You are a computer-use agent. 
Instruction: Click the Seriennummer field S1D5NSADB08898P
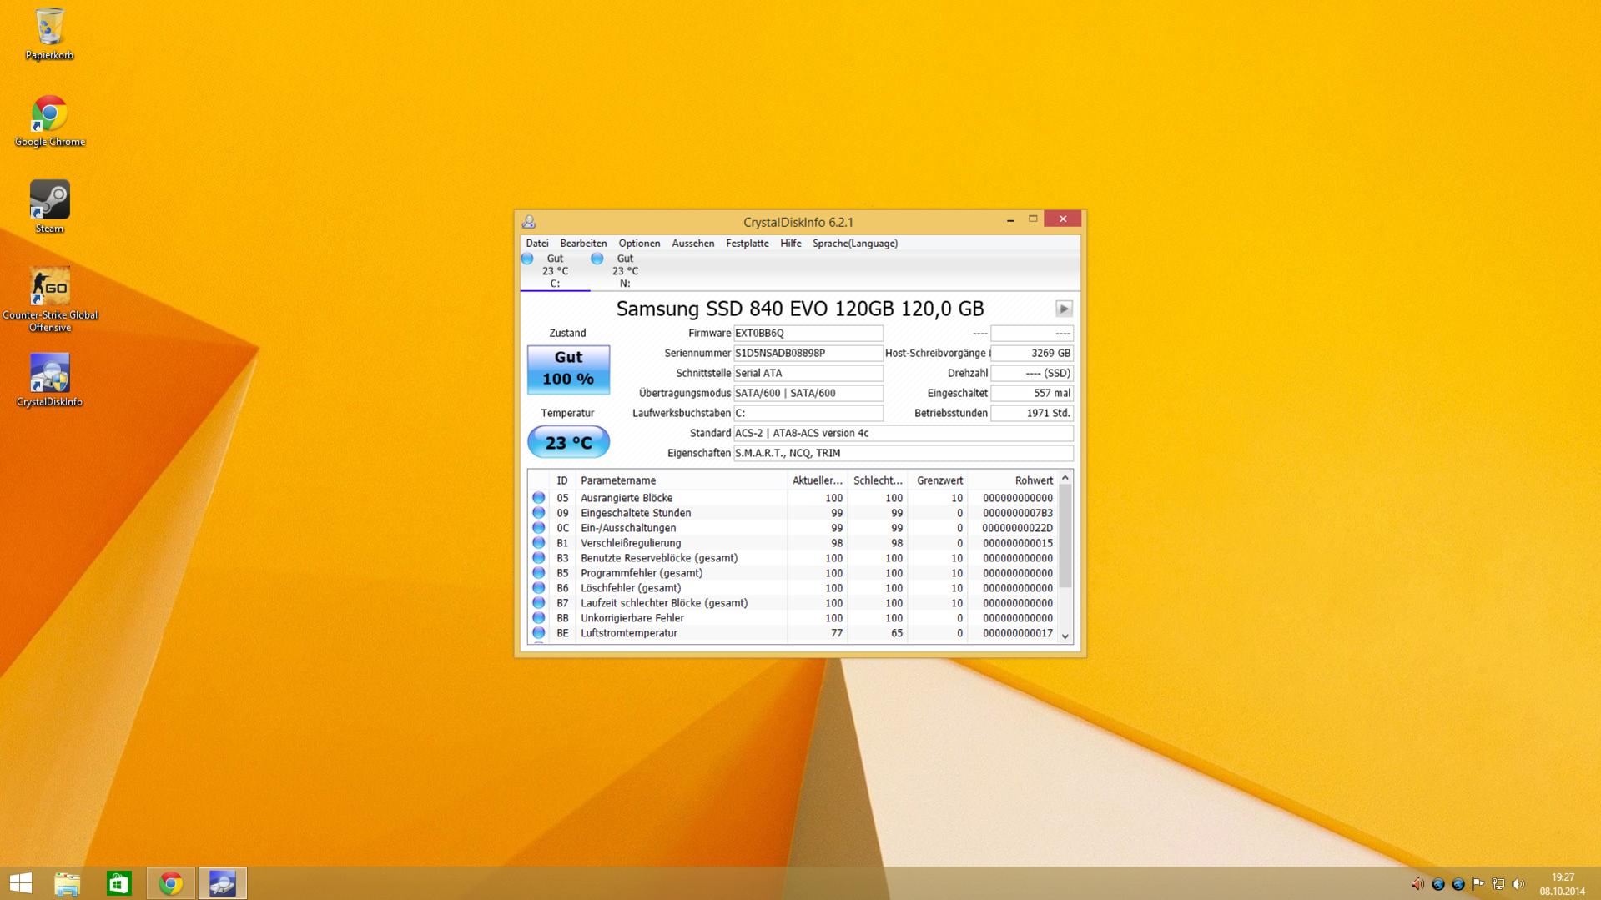click(808, 353)
